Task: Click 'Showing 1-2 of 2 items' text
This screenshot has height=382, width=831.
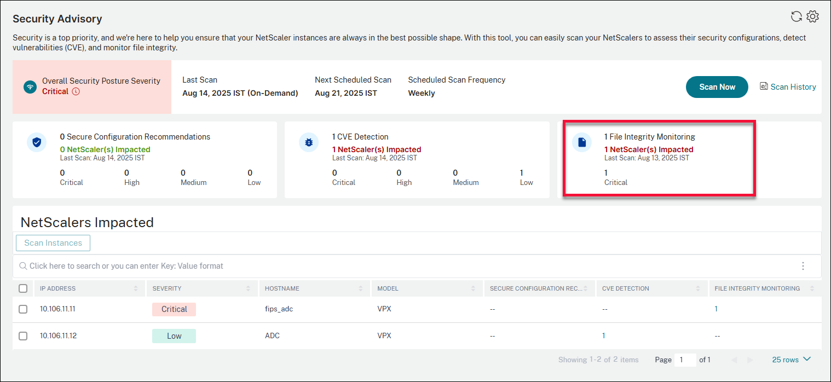Action: tap(598, 360)
